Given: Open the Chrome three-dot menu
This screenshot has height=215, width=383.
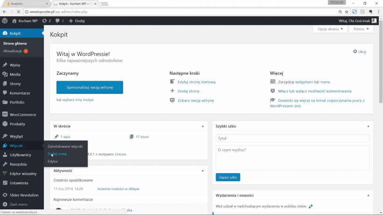Looking at the screenshot, I should [x=379, y=12].
